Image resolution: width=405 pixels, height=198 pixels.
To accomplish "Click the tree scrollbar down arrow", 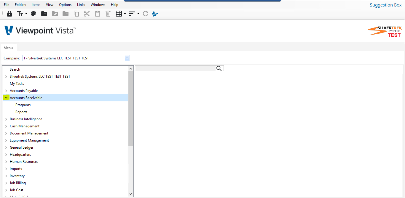I will 131,194.
